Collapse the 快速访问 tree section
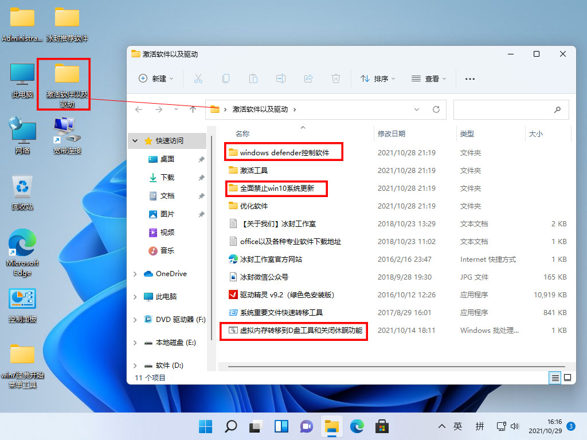 [x=135, y=141]
